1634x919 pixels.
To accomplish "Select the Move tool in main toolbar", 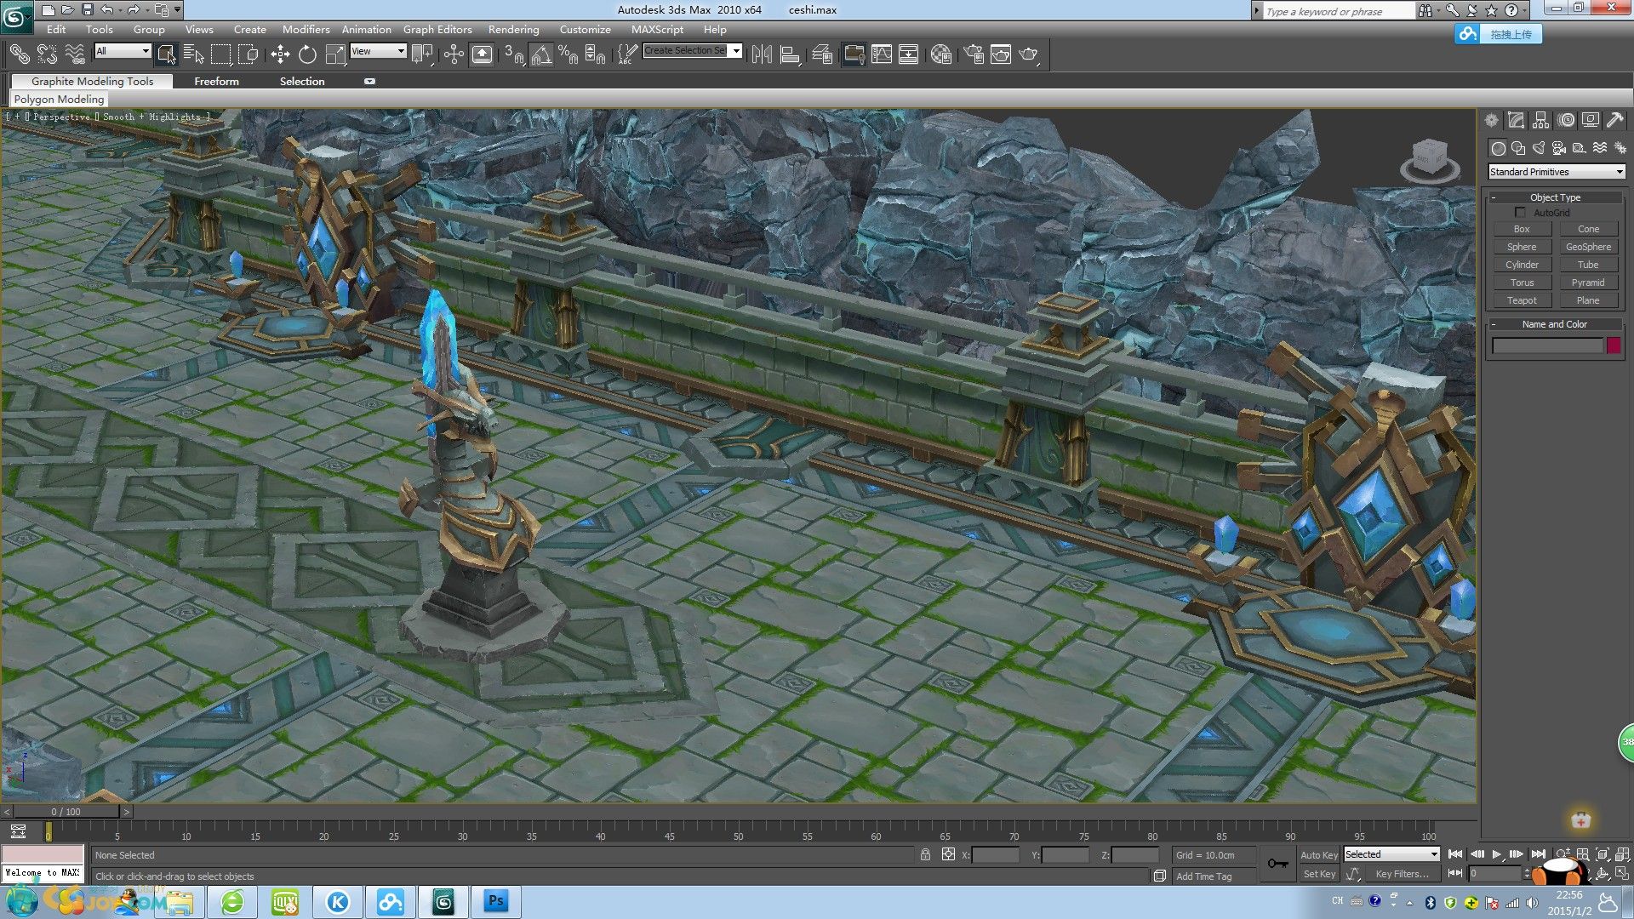I will click(x=280, y=54).
